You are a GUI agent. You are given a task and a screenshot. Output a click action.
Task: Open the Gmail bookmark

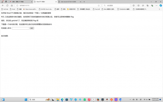point(13,9)
